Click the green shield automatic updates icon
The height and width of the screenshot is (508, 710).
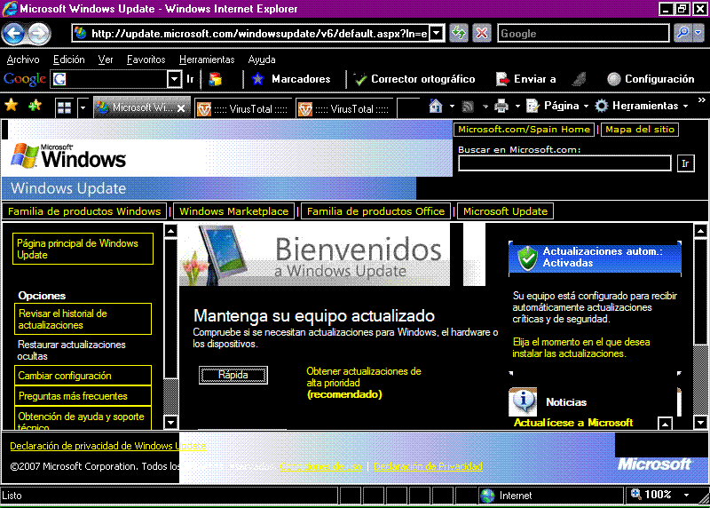[x=527, y=258]
